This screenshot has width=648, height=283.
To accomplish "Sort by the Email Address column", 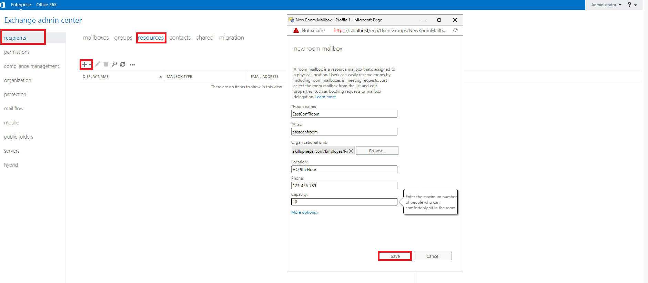I will [267, 77].
